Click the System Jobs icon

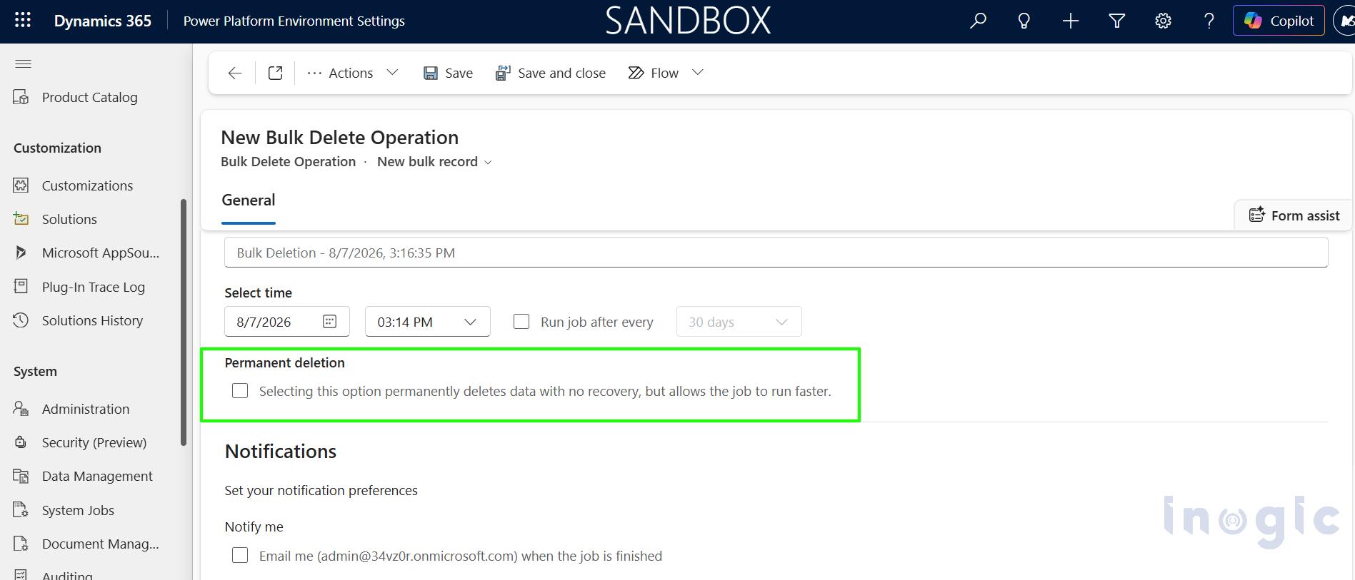21,510
